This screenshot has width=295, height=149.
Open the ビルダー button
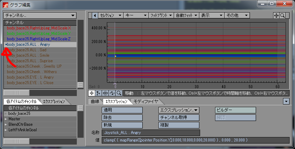(x=236, y=110)
